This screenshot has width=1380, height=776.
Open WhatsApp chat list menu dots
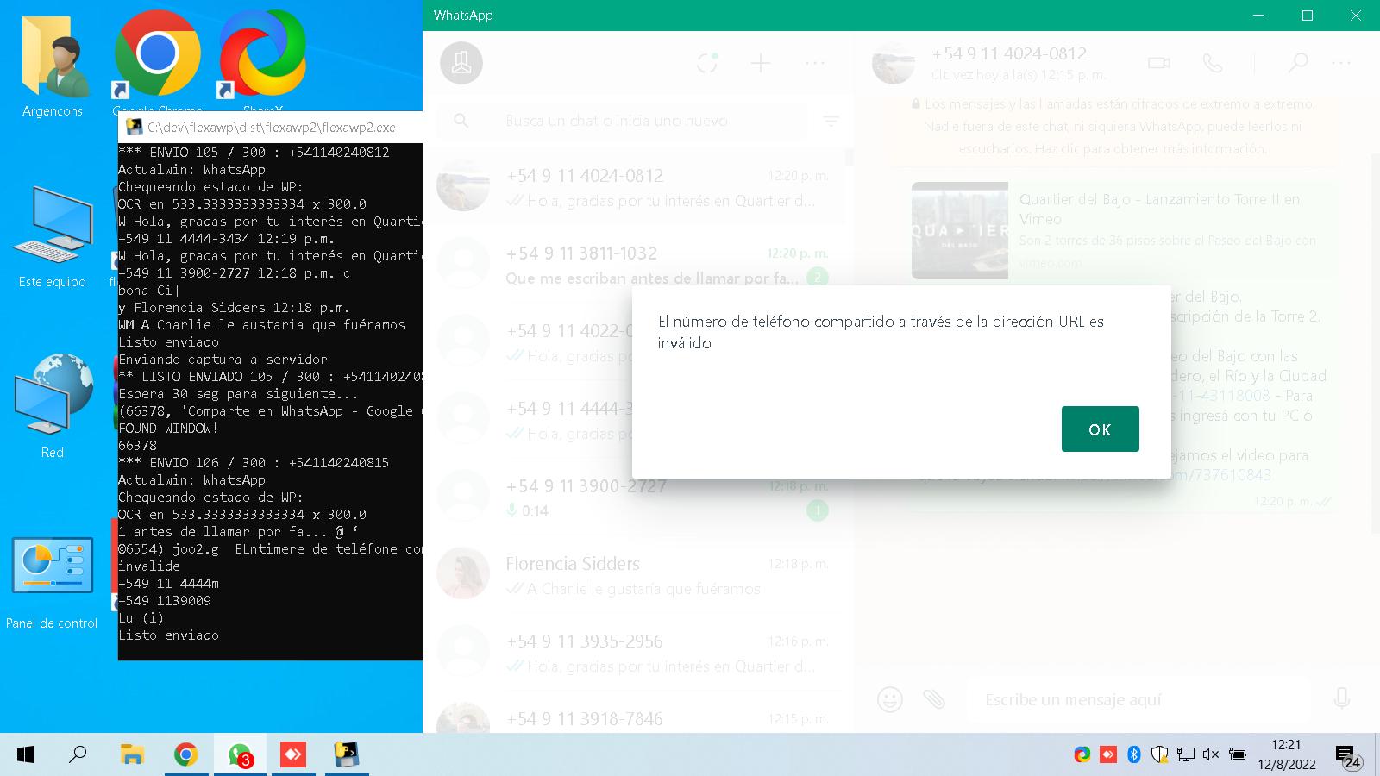click(815, 63)
